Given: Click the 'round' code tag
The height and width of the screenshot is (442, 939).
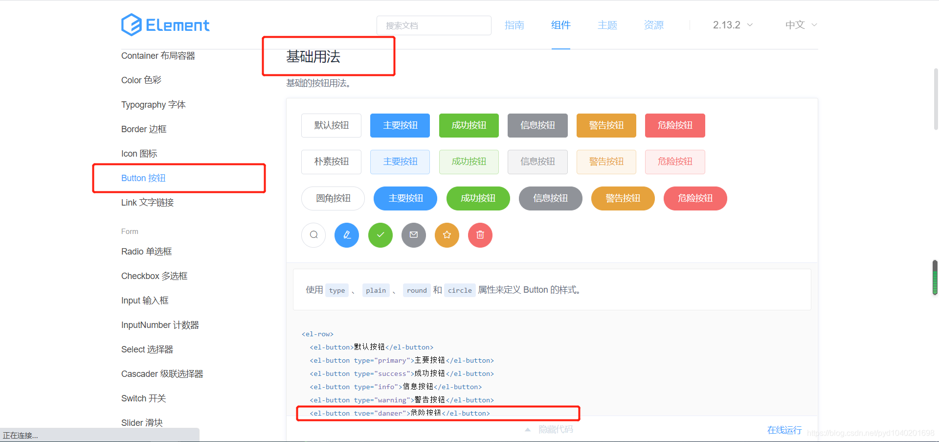Looking at the screenshot, I should coord(417,290).
